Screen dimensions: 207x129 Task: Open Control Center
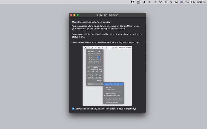176,2
